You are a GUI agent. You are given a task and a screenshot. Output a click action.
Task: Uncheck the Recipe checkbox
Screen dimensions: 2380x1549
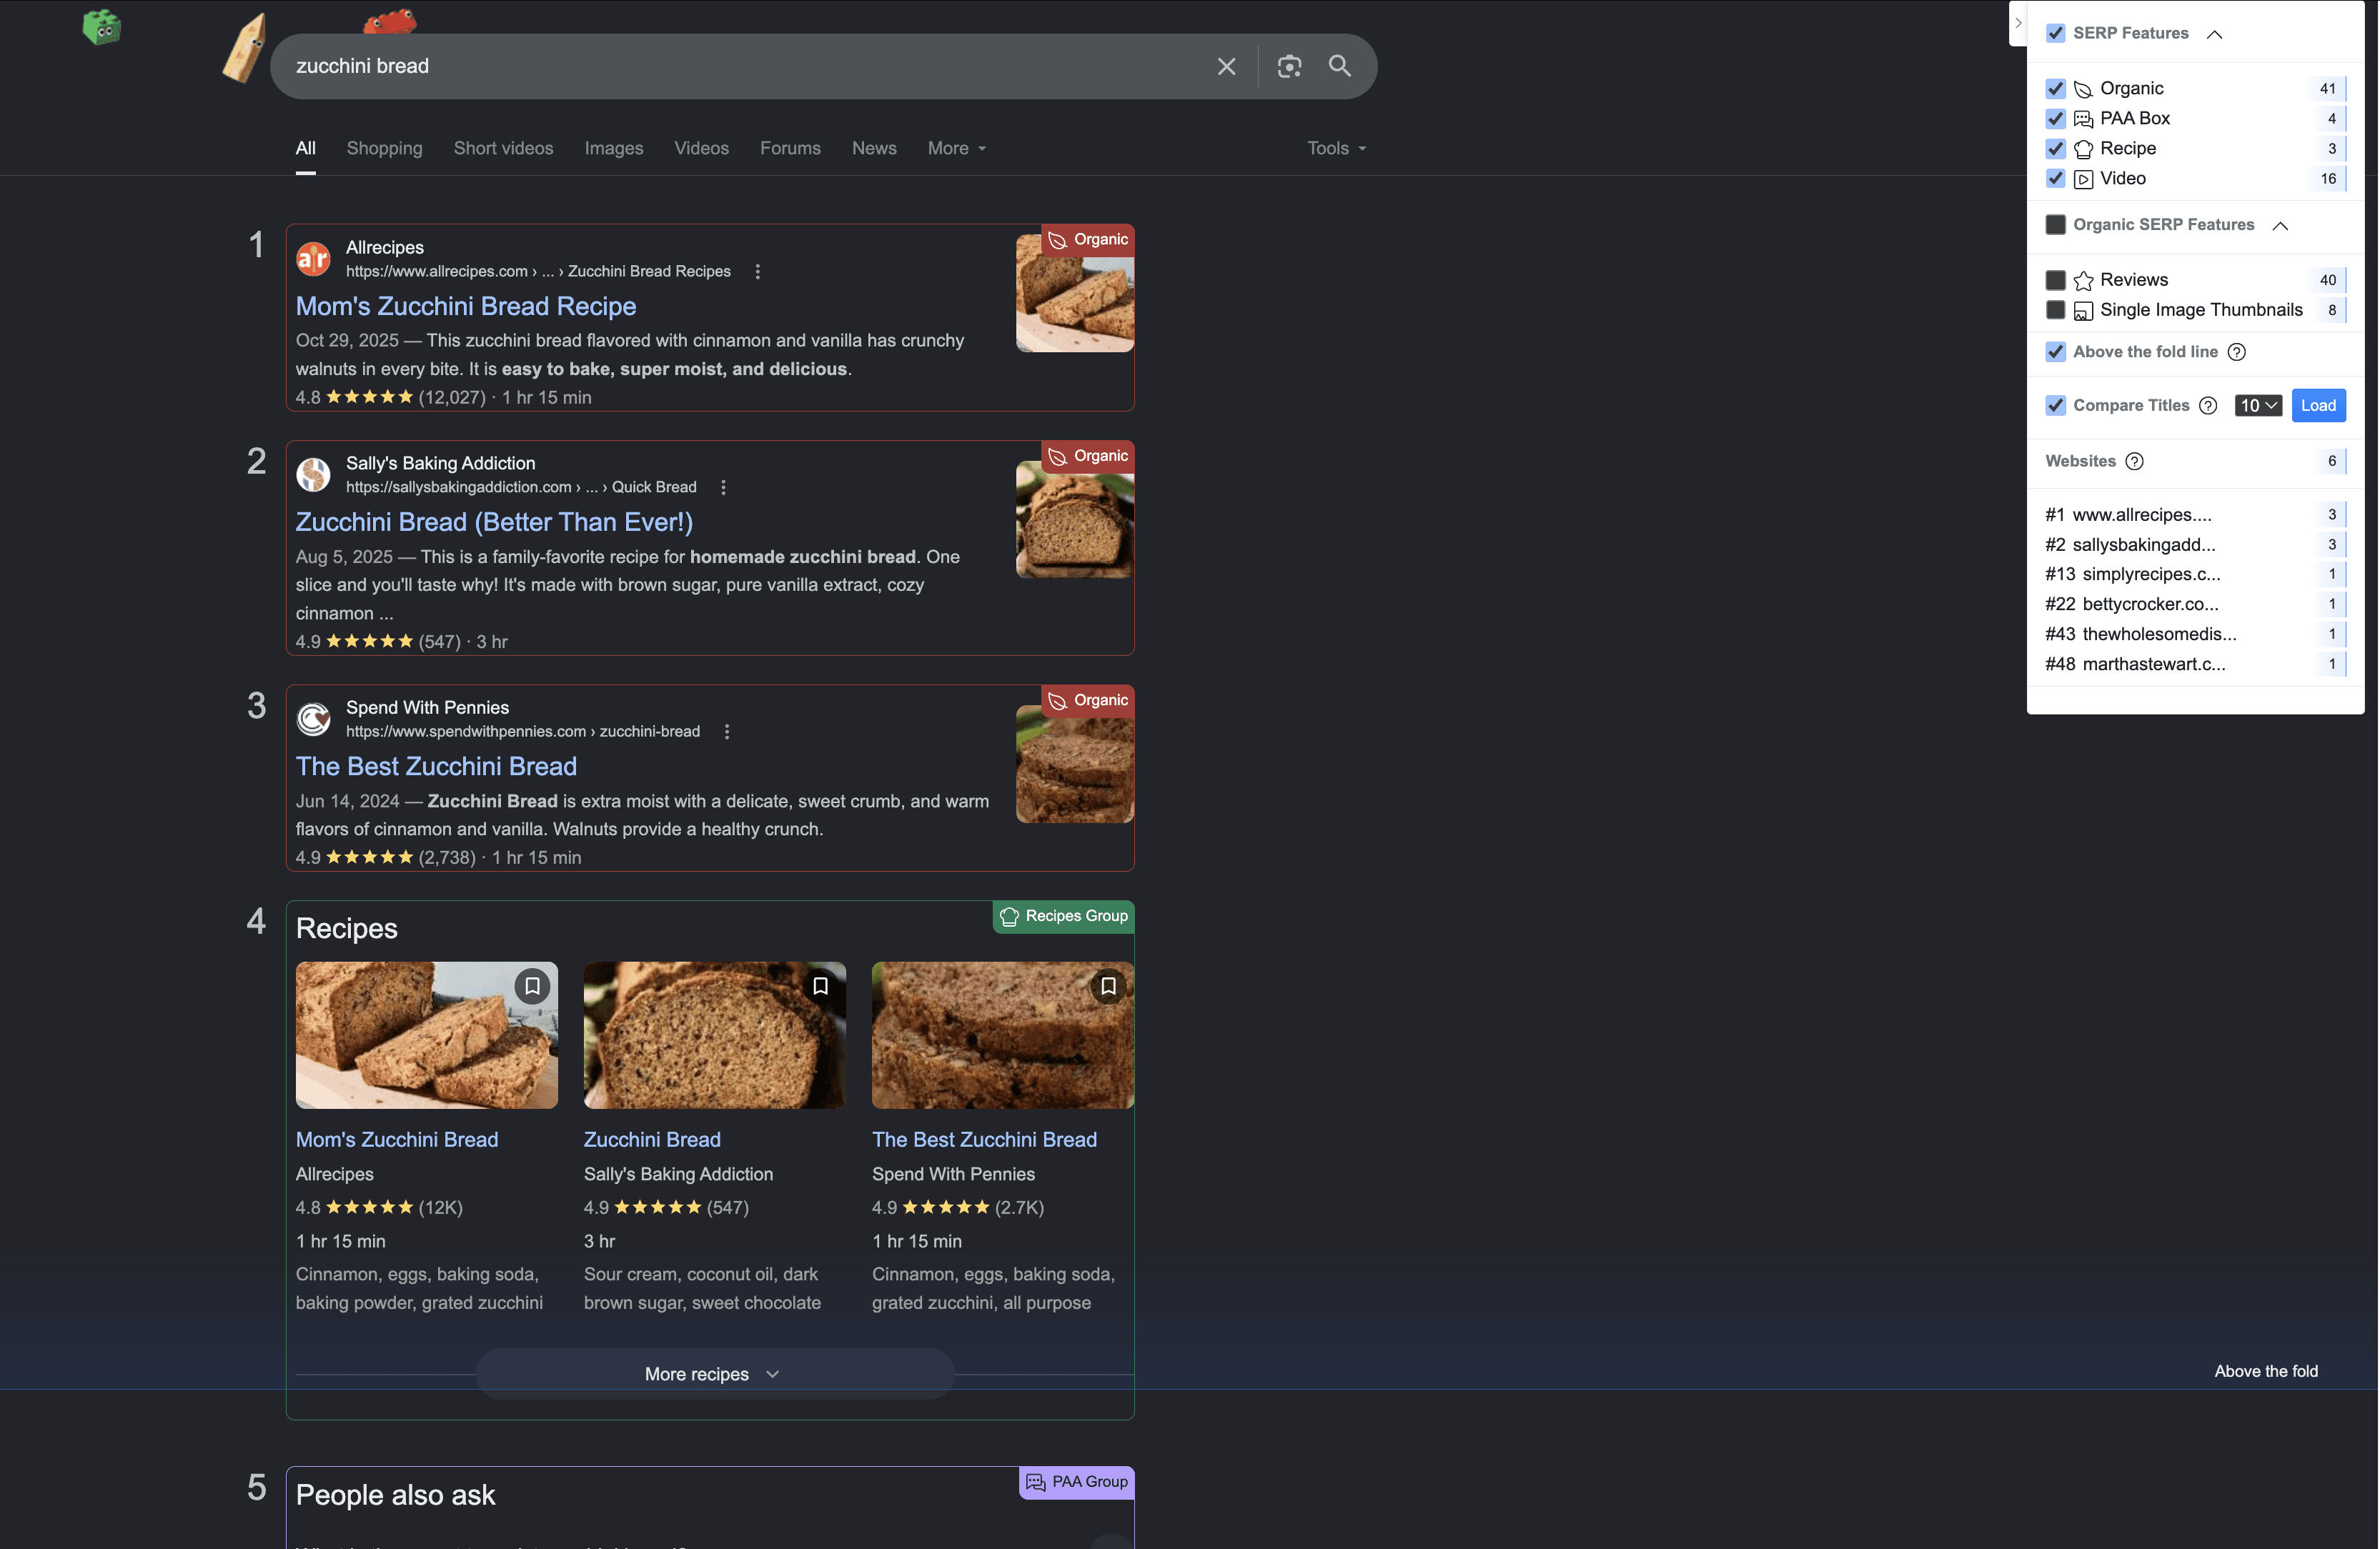[x=2055, y=149]
